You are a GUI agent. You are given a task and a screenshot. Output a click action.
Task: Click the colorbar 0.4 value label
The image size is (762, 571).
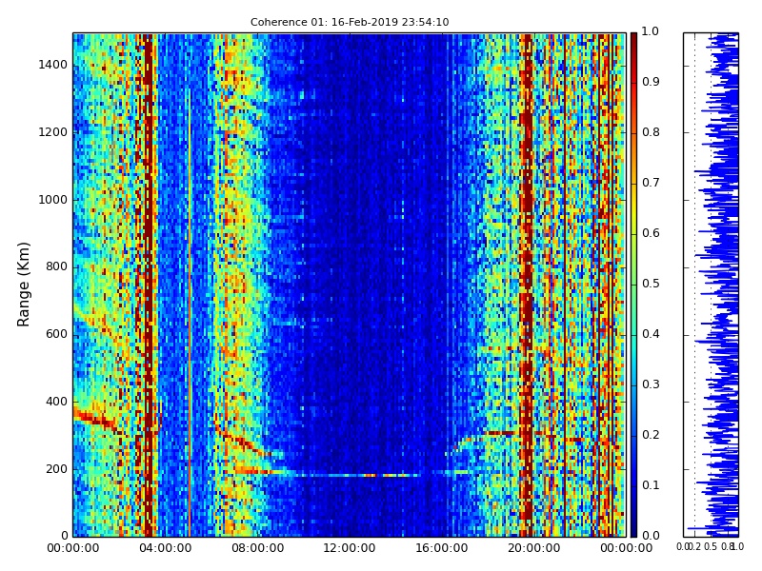(x=651, y=334)
